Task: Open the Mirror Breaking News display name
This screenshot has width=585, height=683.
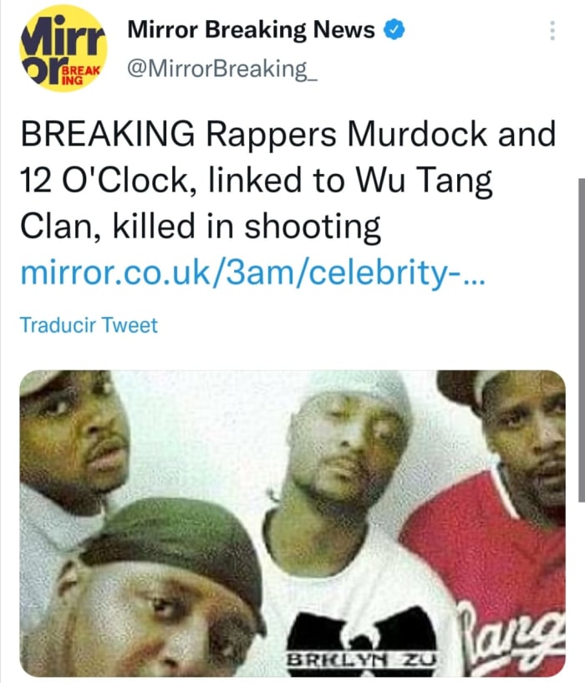Action: click(251, 29)
